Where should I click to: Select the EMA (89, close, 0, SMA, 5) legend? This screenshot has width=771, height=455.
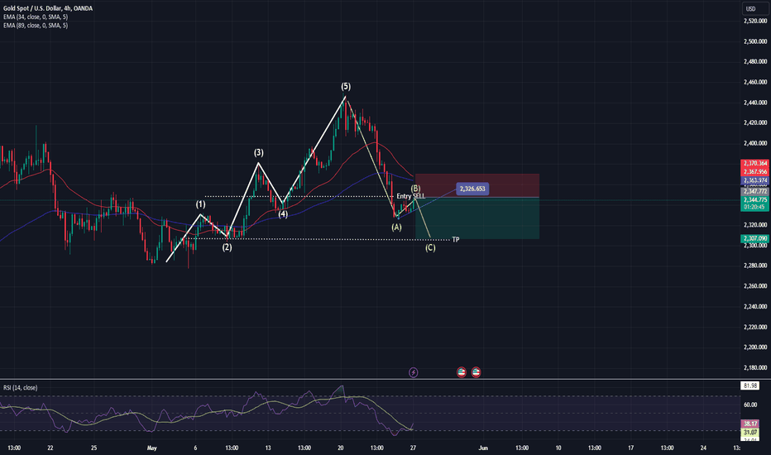click(36, 25)
